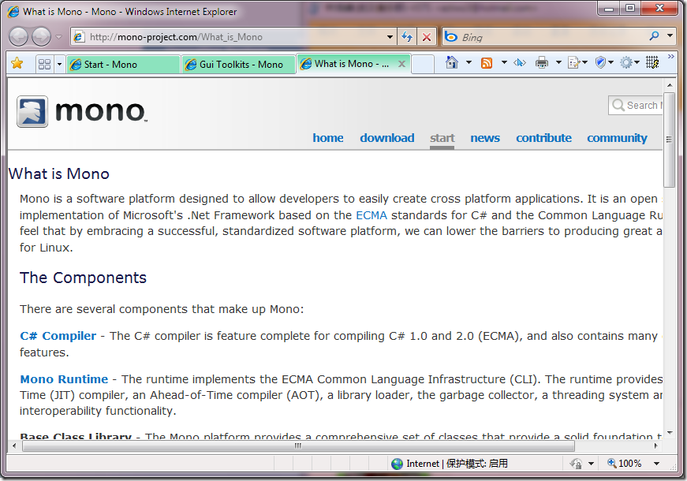Open the Page menu icon

pos(577,63)
